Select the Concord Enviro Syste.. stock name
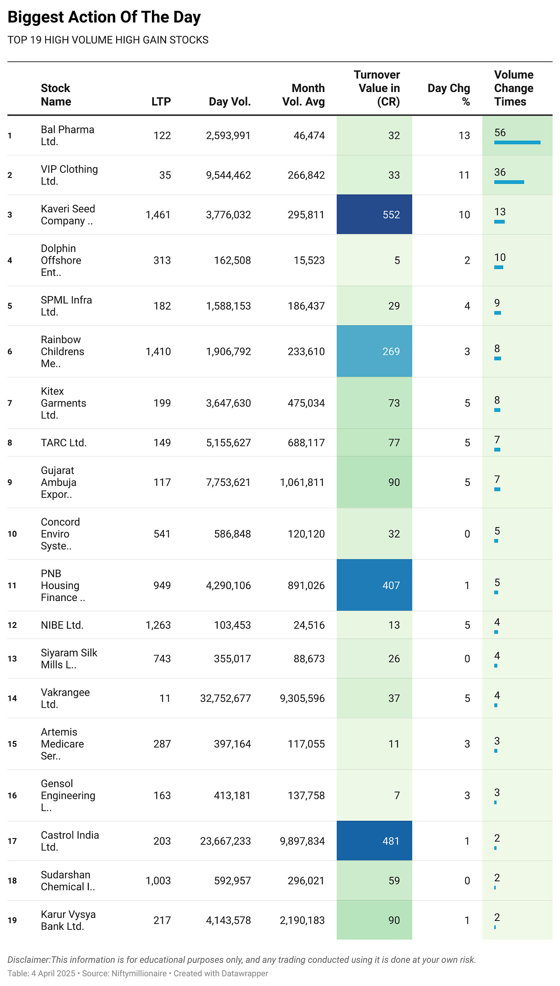560x986 pixels. 60,534
